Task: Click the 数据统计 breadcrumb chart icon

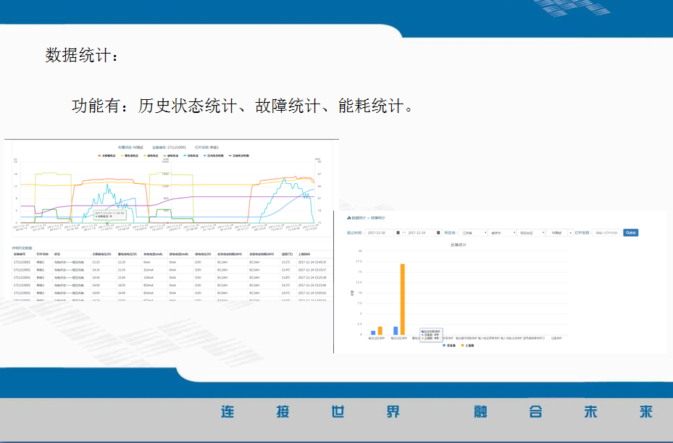Action: 348,217
